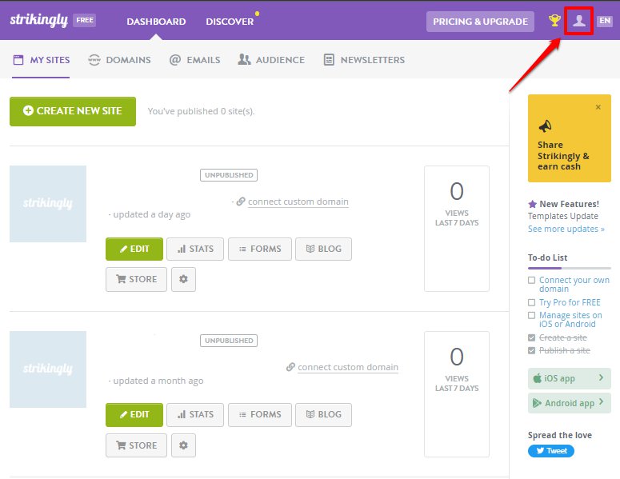The image size is (620, 479).
Task: Switch to the Audience tab
Action: [271, 60]
